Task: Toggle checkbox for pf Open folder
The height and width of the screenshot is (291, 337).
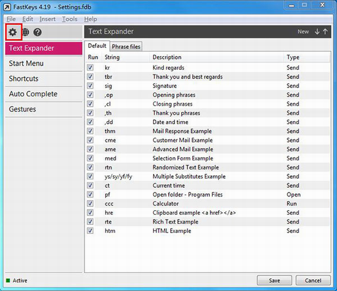Action: tap(90, 194)
